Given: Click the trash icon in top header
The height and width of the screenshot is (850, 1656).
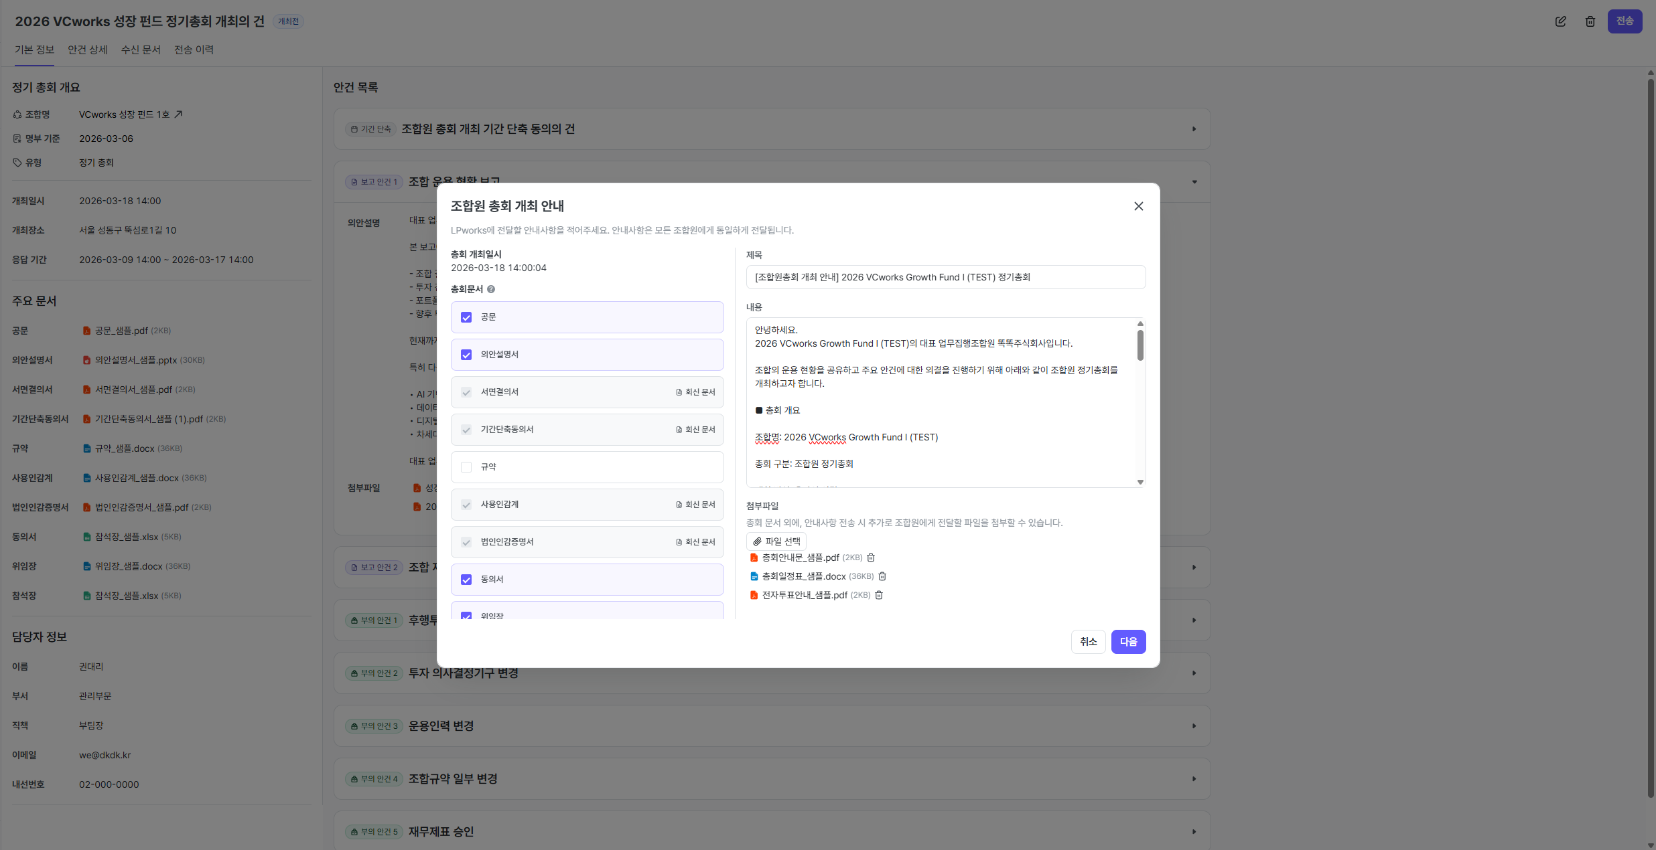Looking at the screenshot, I should 1590,21.
